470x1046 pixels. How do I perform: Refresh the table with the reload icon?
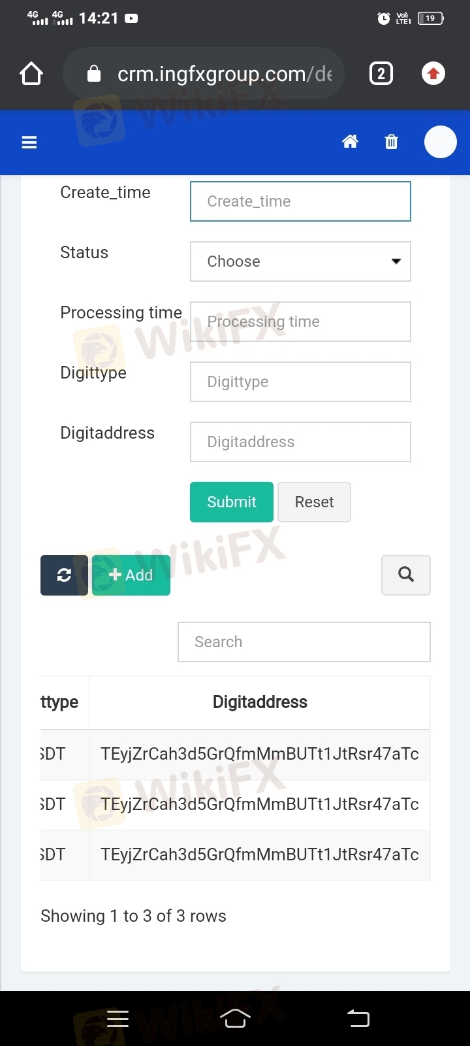point(64,575)
